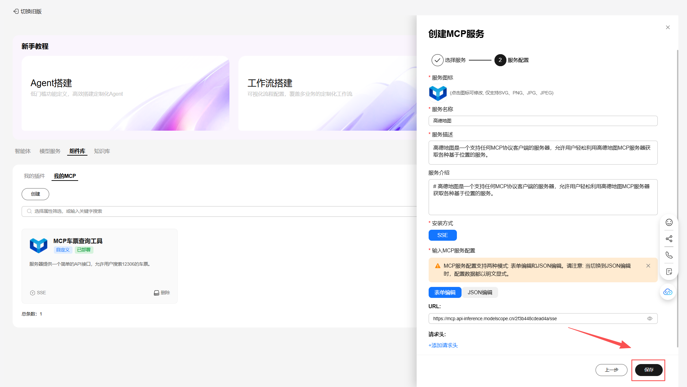
Task: Toggle URL visibility eye icon
Action: click(x=649, y=319)
